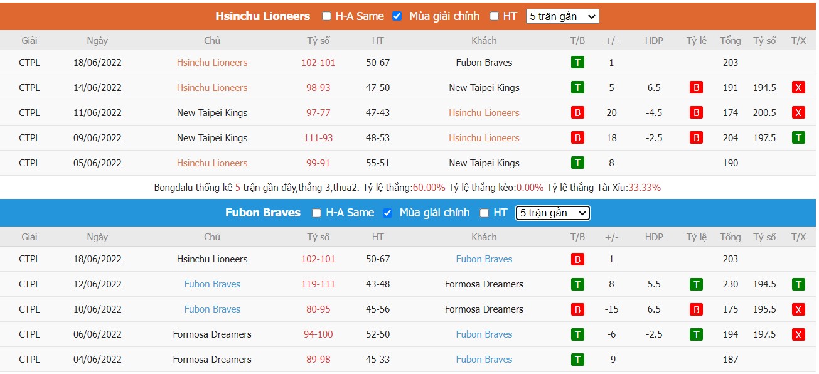Click score 119-111 link
Image resolution: width=819 pixels, height=374 pixels.
pos(318,284)
